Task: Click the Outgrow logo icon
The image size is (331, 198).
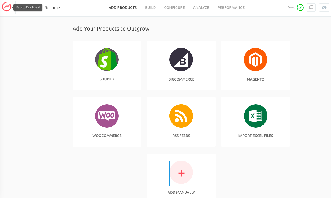Action: [x=7, y=7]
